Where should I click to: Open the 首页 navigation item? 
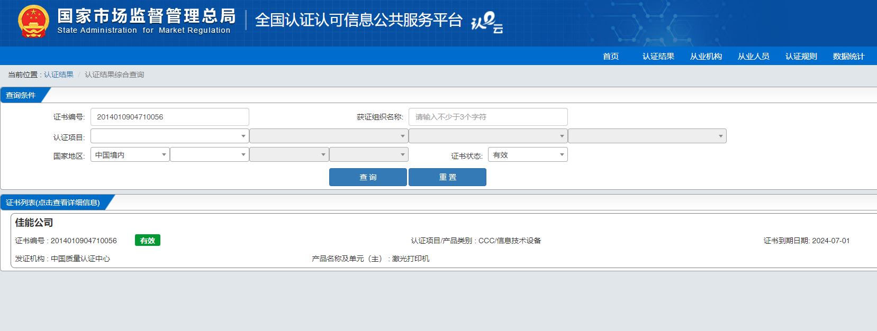click(x=611, y=56)
